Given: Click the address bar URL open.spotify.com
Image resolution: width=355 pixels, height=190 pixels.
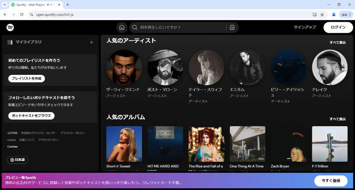Looking at the screenshot, I should [x=55, y=15].
